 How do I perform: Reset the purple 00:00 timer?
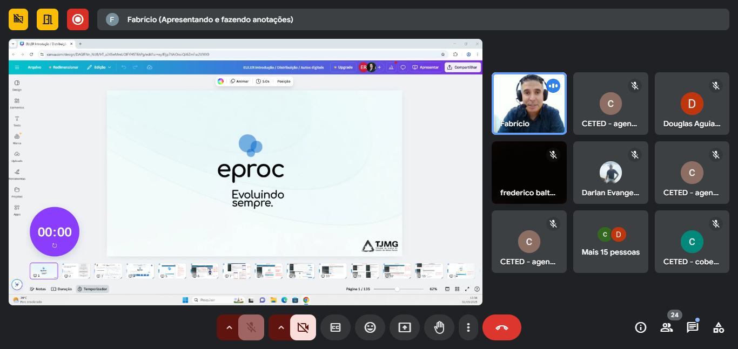click(55, 245)
